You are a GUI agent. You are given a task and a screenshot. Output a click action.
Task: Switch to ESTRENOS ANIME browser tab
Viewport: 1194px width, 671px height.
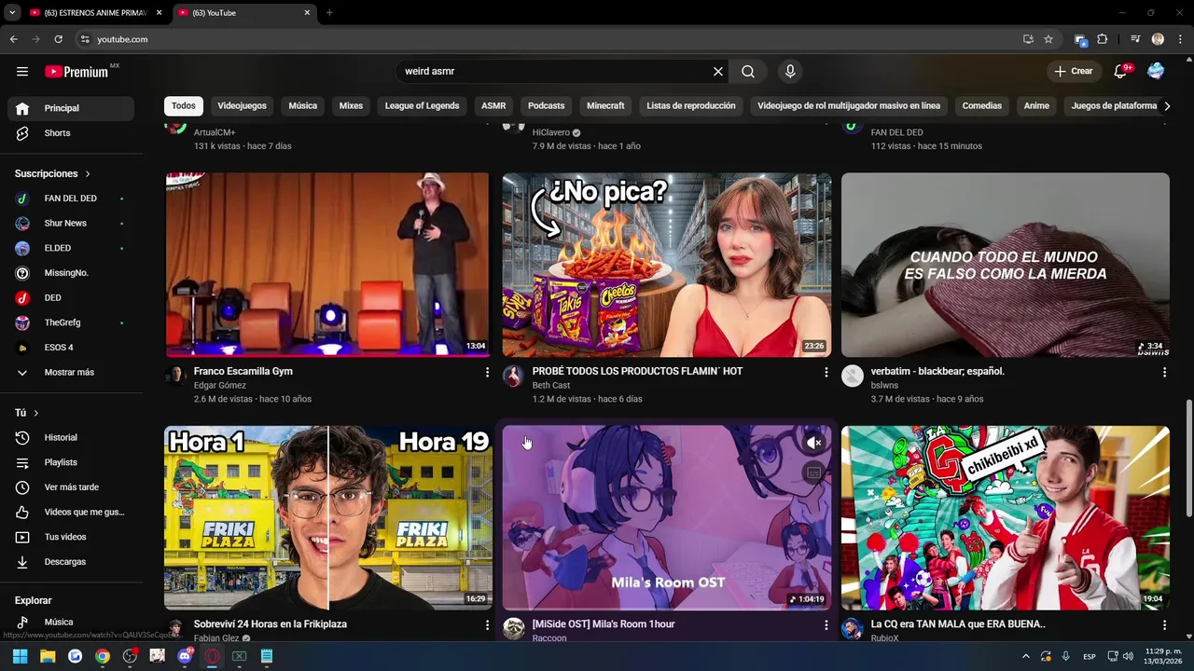[x=94, y=13]
